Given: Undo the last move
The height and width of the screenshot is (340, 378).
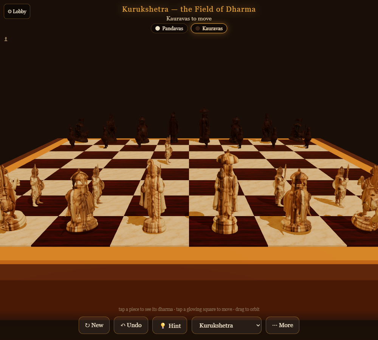Looking at the screenshot, I should 131,325.
